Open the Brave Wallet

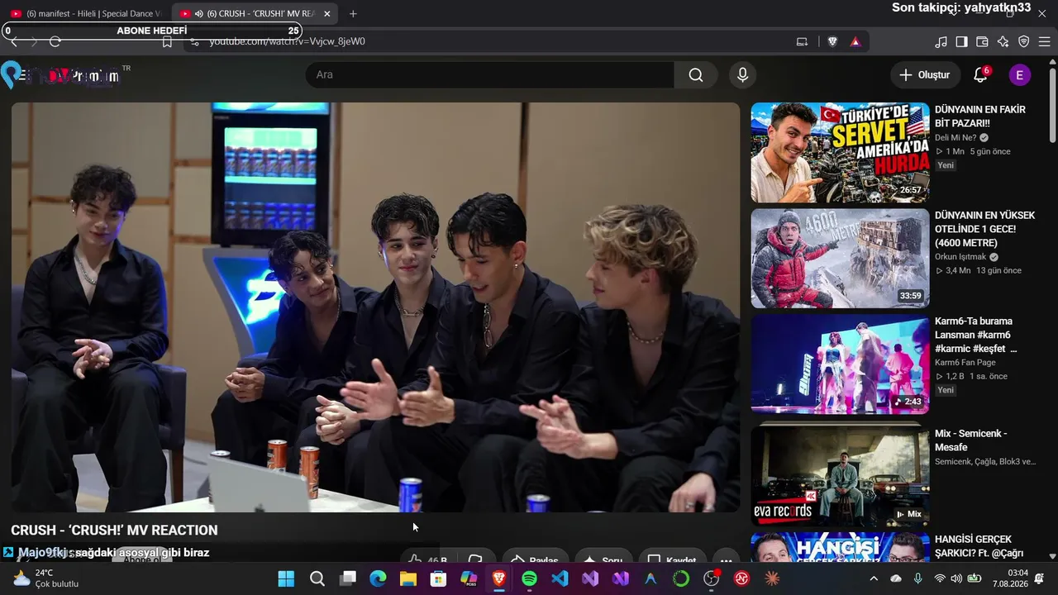(x=982, y=41)
